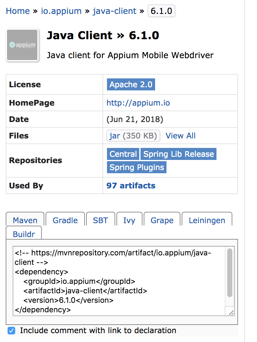Click the License row label
257x342 pixels.
(x=25, y=84)
